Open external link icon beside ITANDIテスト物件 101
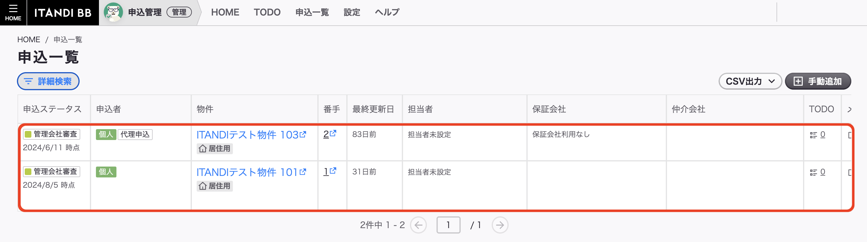Screen dimensions: 867x242 coord(303,172)
